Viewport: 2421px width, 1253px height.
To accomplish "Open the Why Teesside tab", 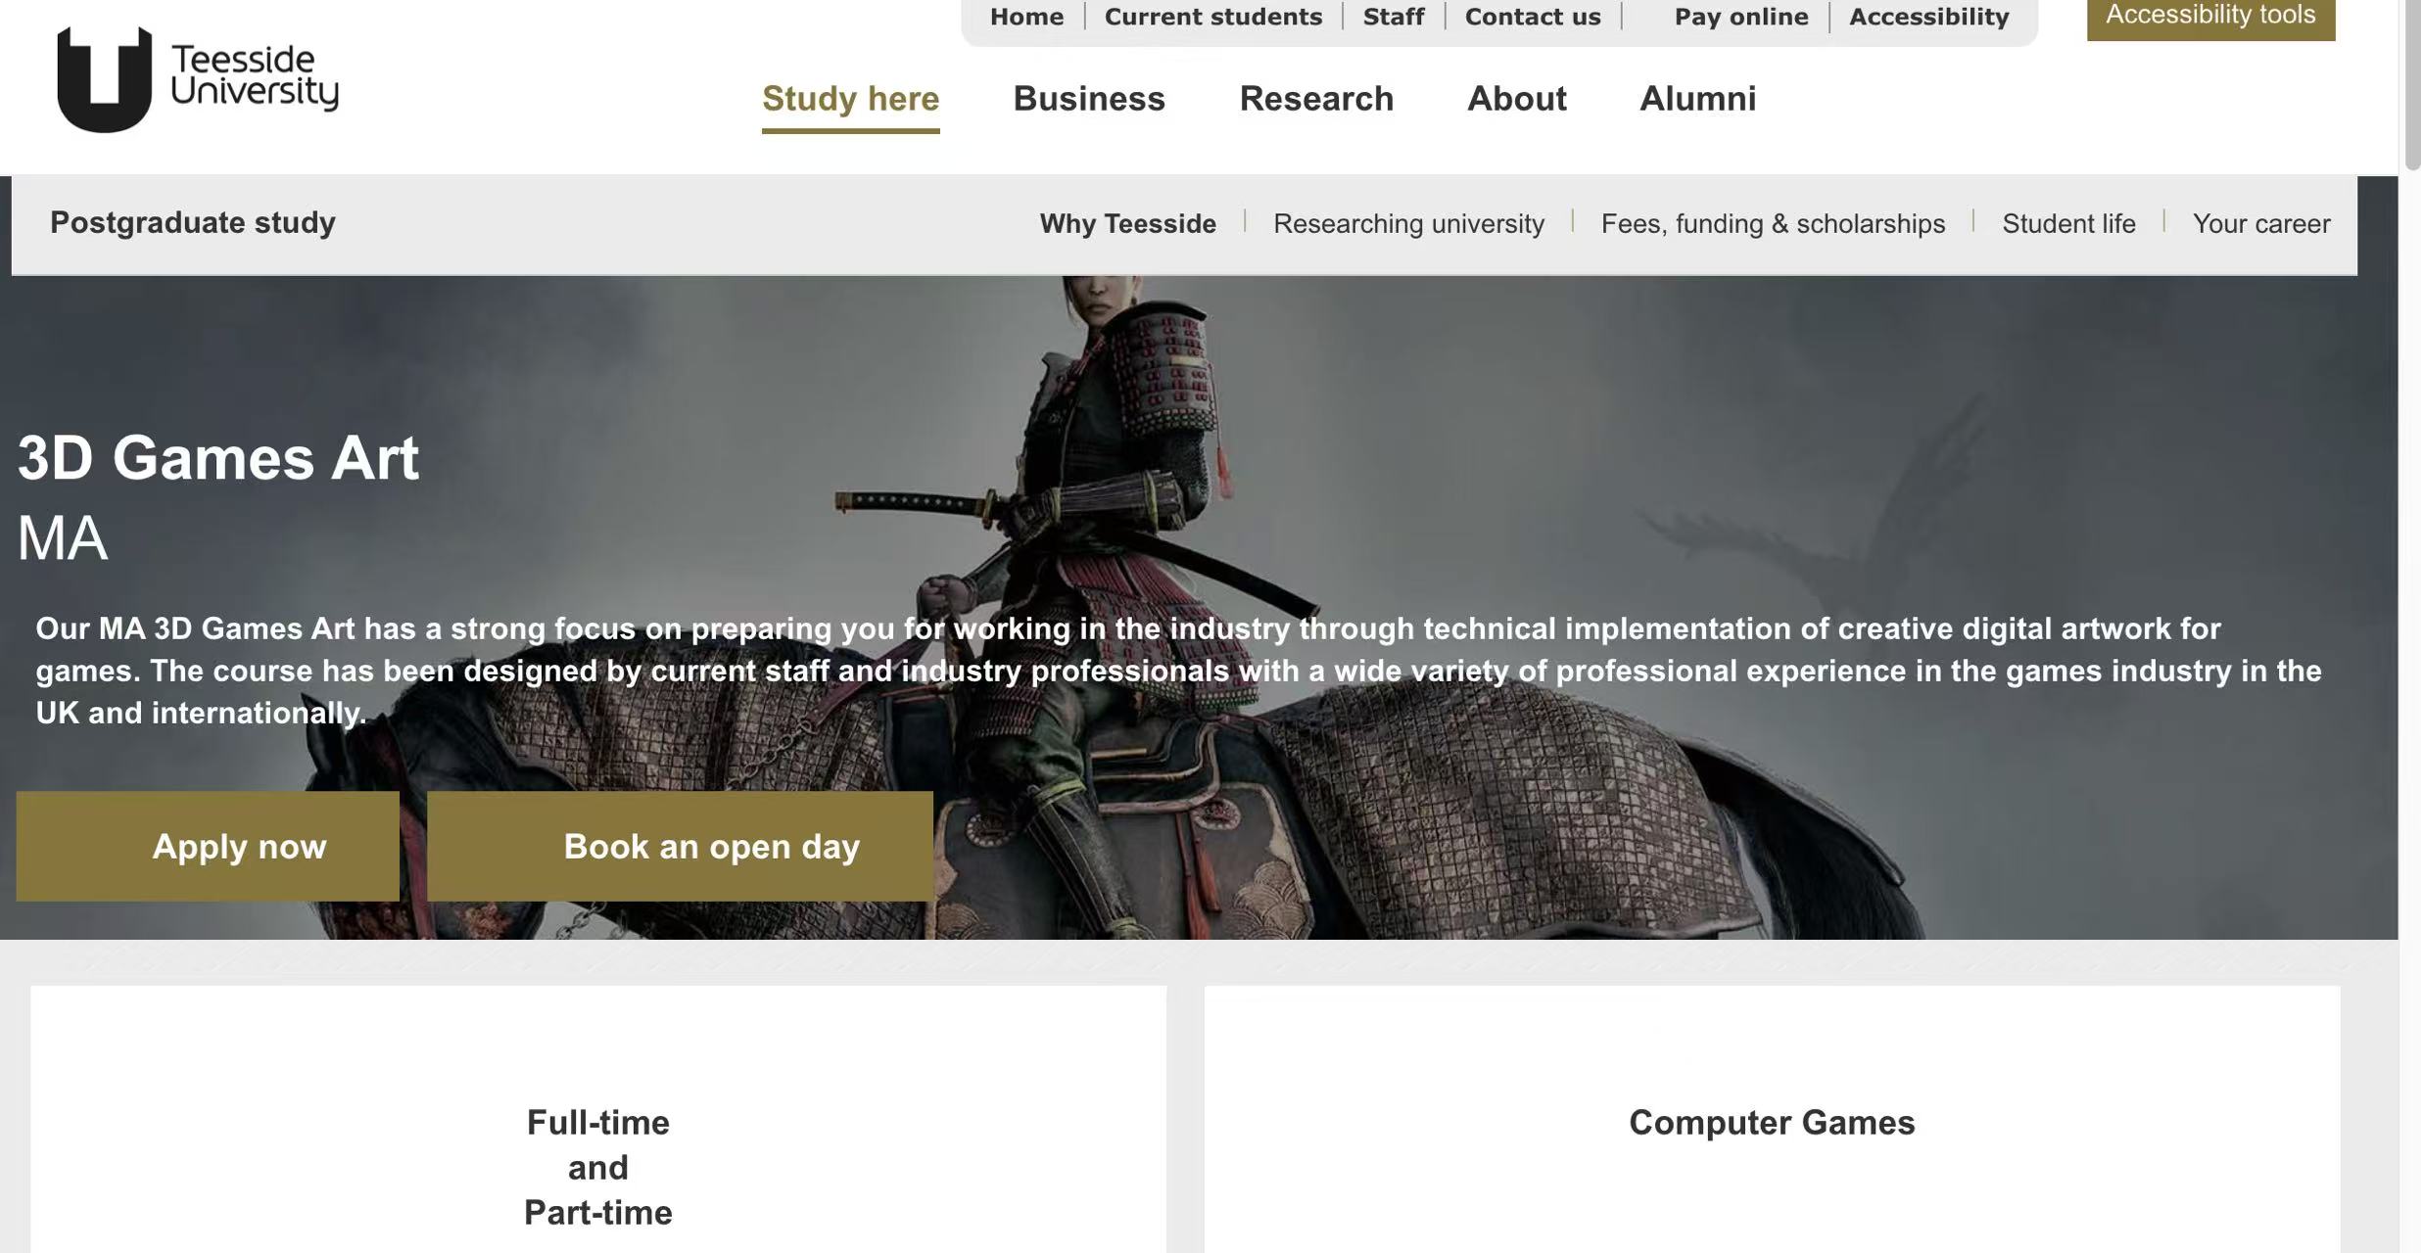I will pyautogui.click(x=1127, y=224).
